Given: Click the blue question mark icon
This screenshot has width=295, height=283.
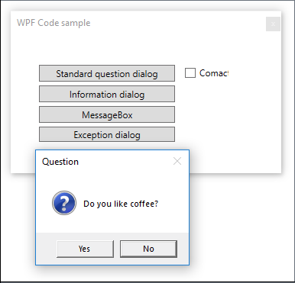Looking at the screenshot, I should point(64,203).
